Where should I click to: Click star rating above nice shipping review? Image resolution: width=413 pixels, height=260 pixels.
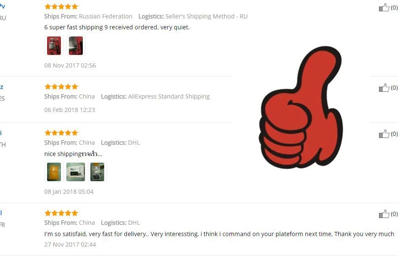tap(61, 133)
